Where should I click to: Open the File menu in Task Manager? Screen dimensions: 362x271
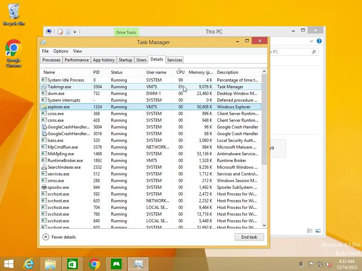[x=45, y=51]
